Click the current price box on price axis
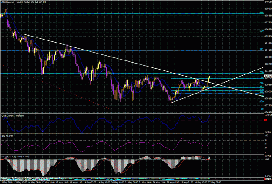The image size is (272, 184). point(268,76)
